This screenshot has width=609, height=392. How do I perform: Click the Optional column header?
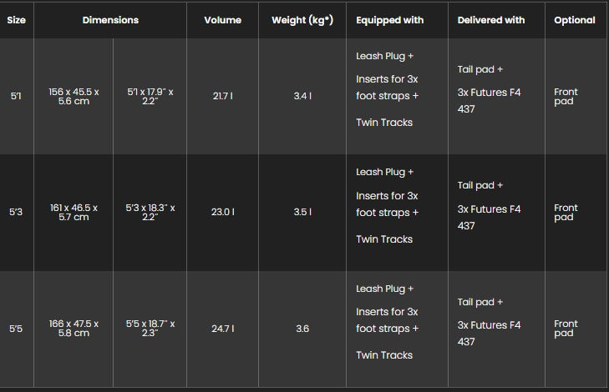pyautogui.click(x=575, y=20)
